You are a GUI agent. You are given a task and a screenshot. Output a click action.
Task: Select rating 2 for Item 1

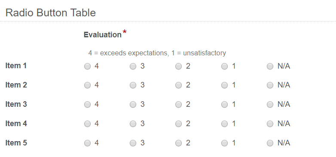coord(178,66)
